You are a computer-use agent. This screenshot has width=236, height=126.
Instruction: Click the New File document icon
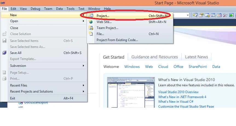click(91, 34)
